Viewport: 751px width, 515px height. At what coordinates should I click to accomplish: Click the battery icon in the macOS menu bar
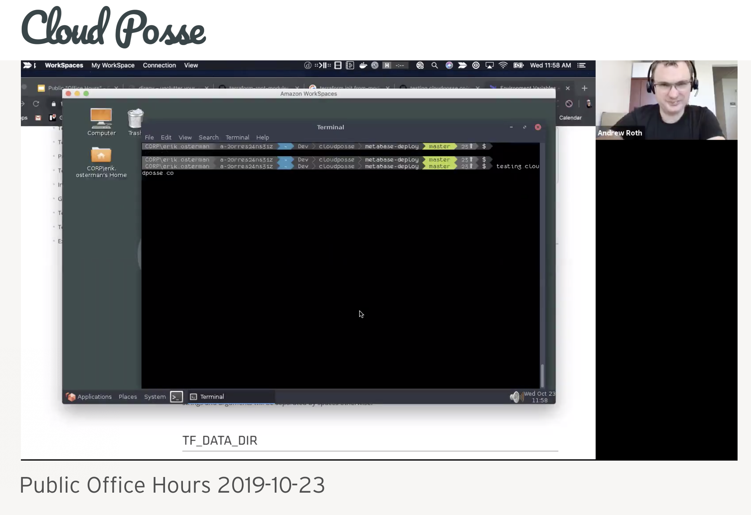click(518, 65)
